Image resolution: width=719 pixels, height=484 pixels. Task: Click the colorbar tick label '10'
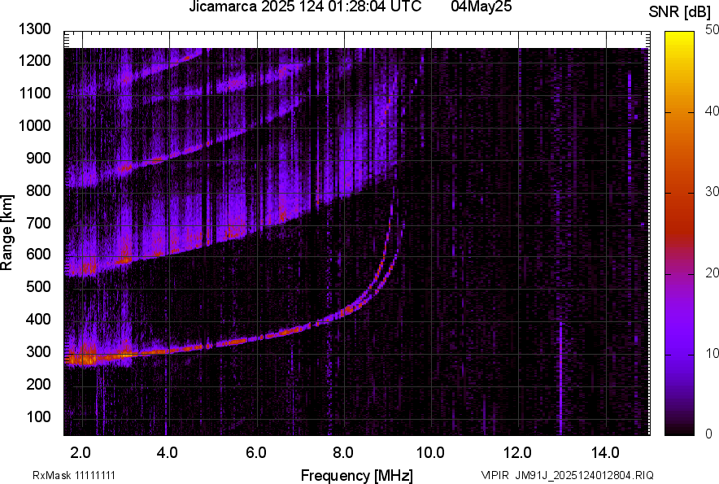[712, 353]
